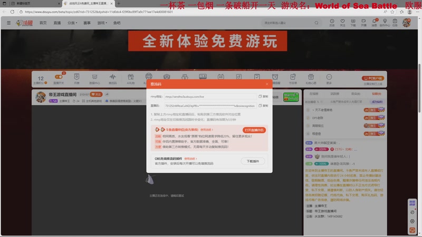
Task: Open the 推流码 stream code icon
Action: 112,79
